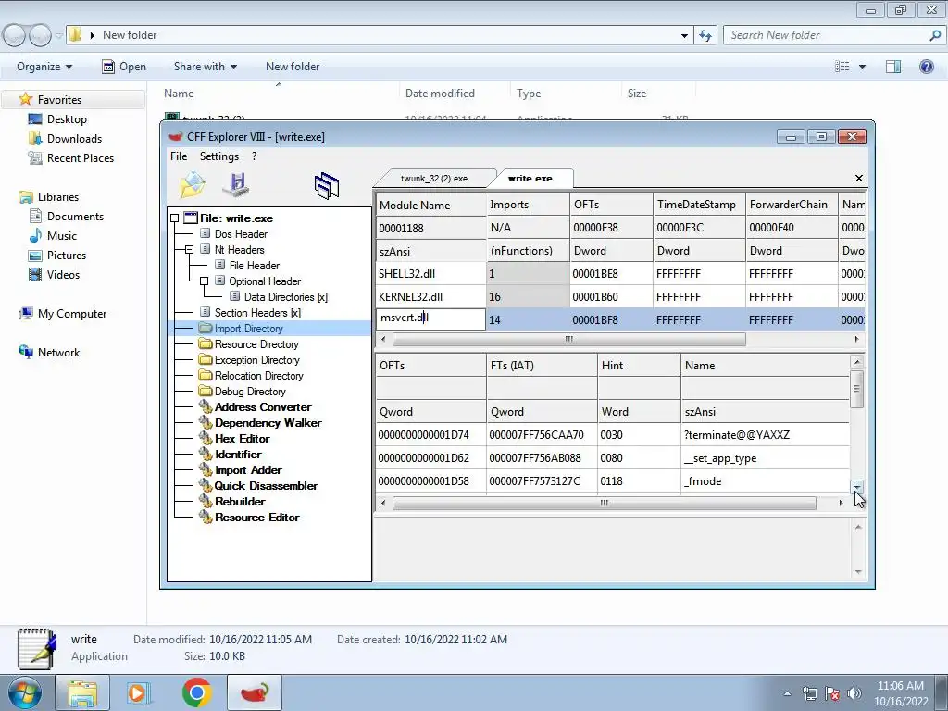Open the Resource Editor tool
Screen dimensions: 948x711
[x=257, y=517]
